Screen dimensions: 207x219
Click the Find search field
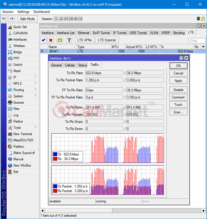[197, 41]
